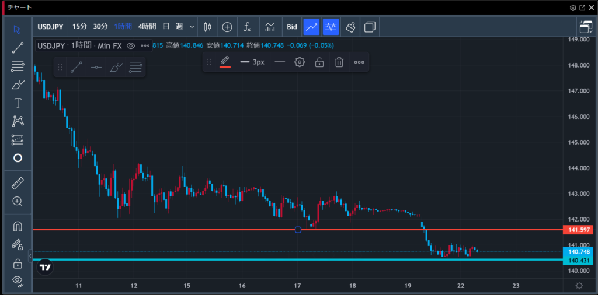
Task: Open more options in drawing toolbar
Action: point(359,62)
